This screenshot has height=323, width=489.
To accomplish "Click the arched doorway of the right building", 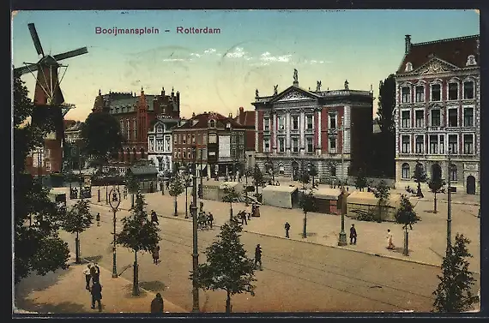I will click(x=471, y=185).
